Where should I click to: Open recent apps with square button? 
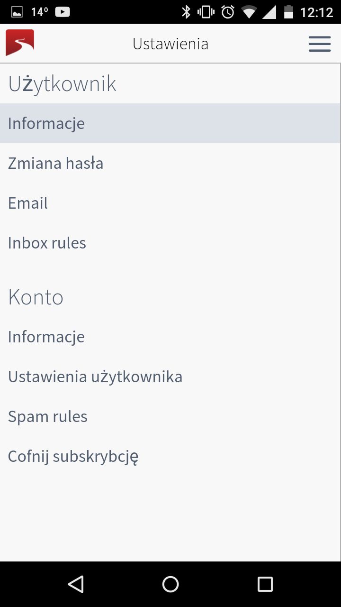pos(265,584)
